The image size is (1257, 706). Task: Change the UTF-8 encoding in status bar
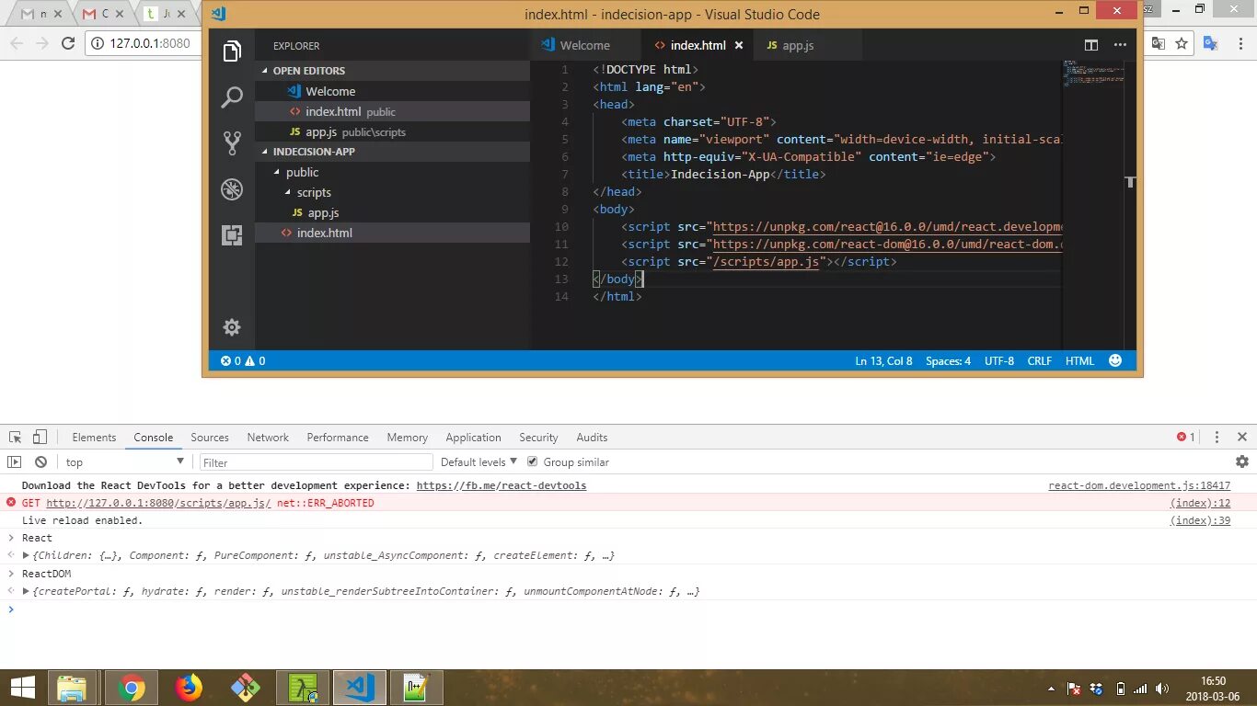tap(999, 360)
